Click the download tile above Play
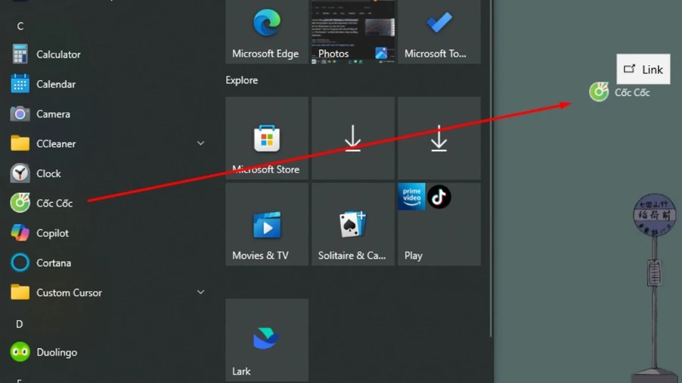The image size is (682, 383). point(439,138)
